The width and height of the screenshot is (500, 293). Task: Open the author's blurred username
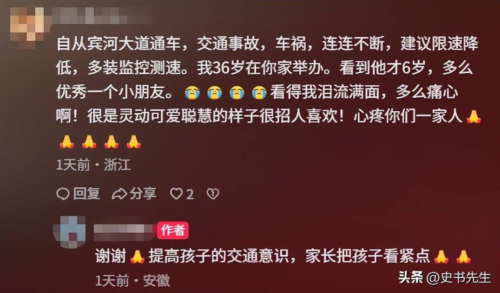[x=124, y=231]
